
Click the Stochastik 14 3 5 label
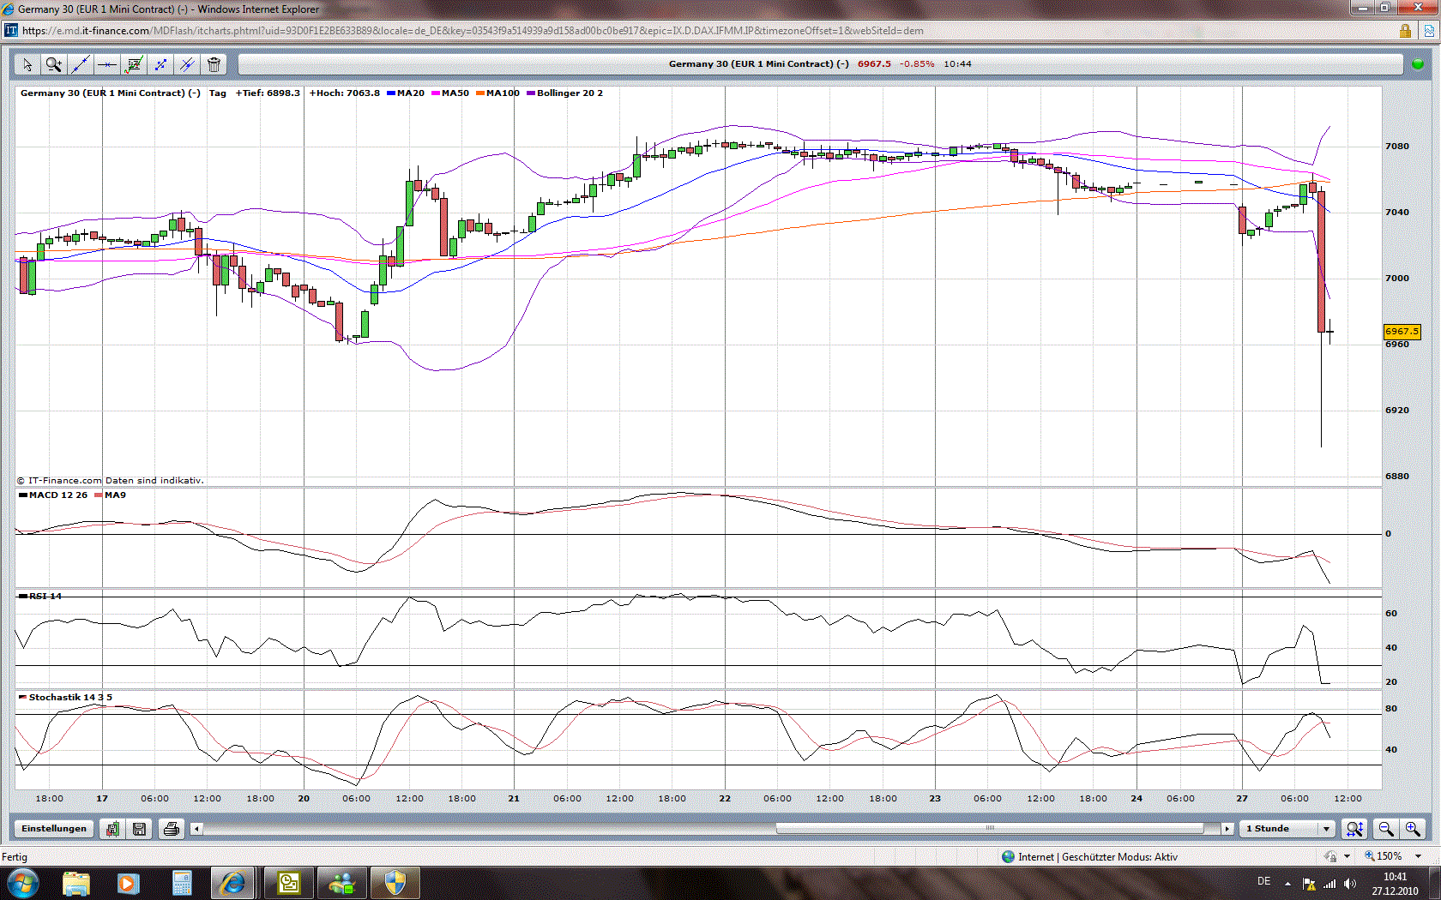65,698
